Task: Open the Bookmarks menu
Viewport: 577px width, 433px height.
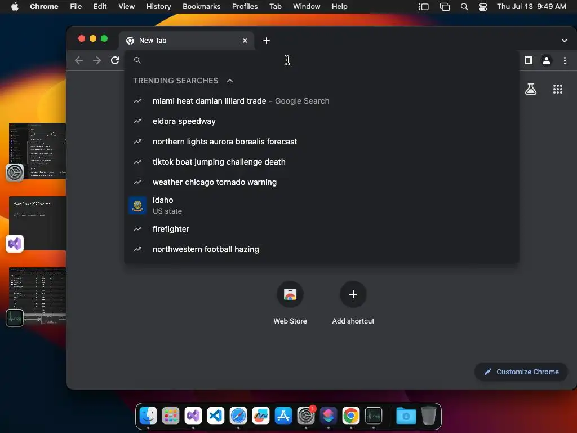Action: [x=201, y=6]
